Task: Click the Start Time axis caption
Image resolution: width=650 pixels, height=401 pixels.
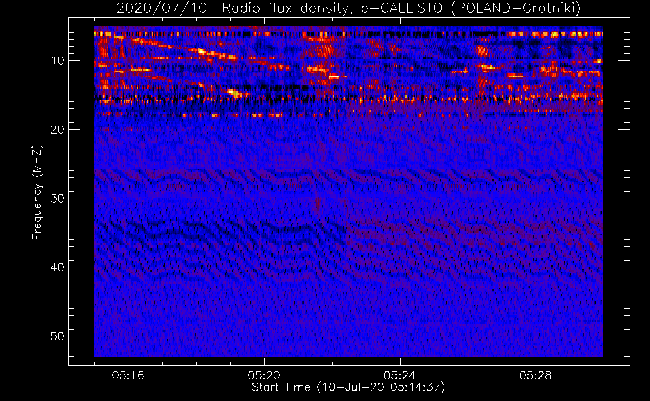Action: 348,387
